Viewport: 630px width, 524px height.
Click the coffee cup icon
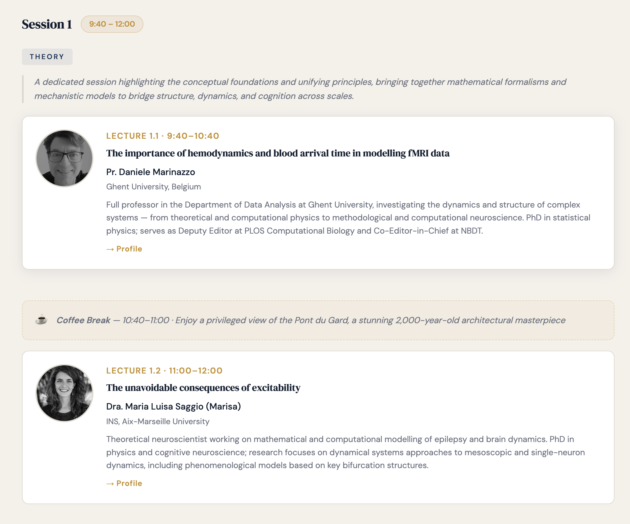(x=41, y=320)
